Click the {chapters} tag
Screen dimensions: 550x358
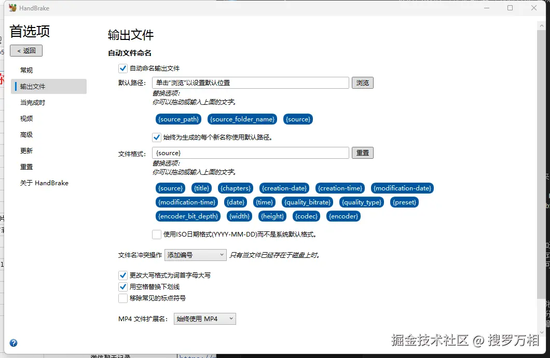pyautogui.click(x=236, y=188)
